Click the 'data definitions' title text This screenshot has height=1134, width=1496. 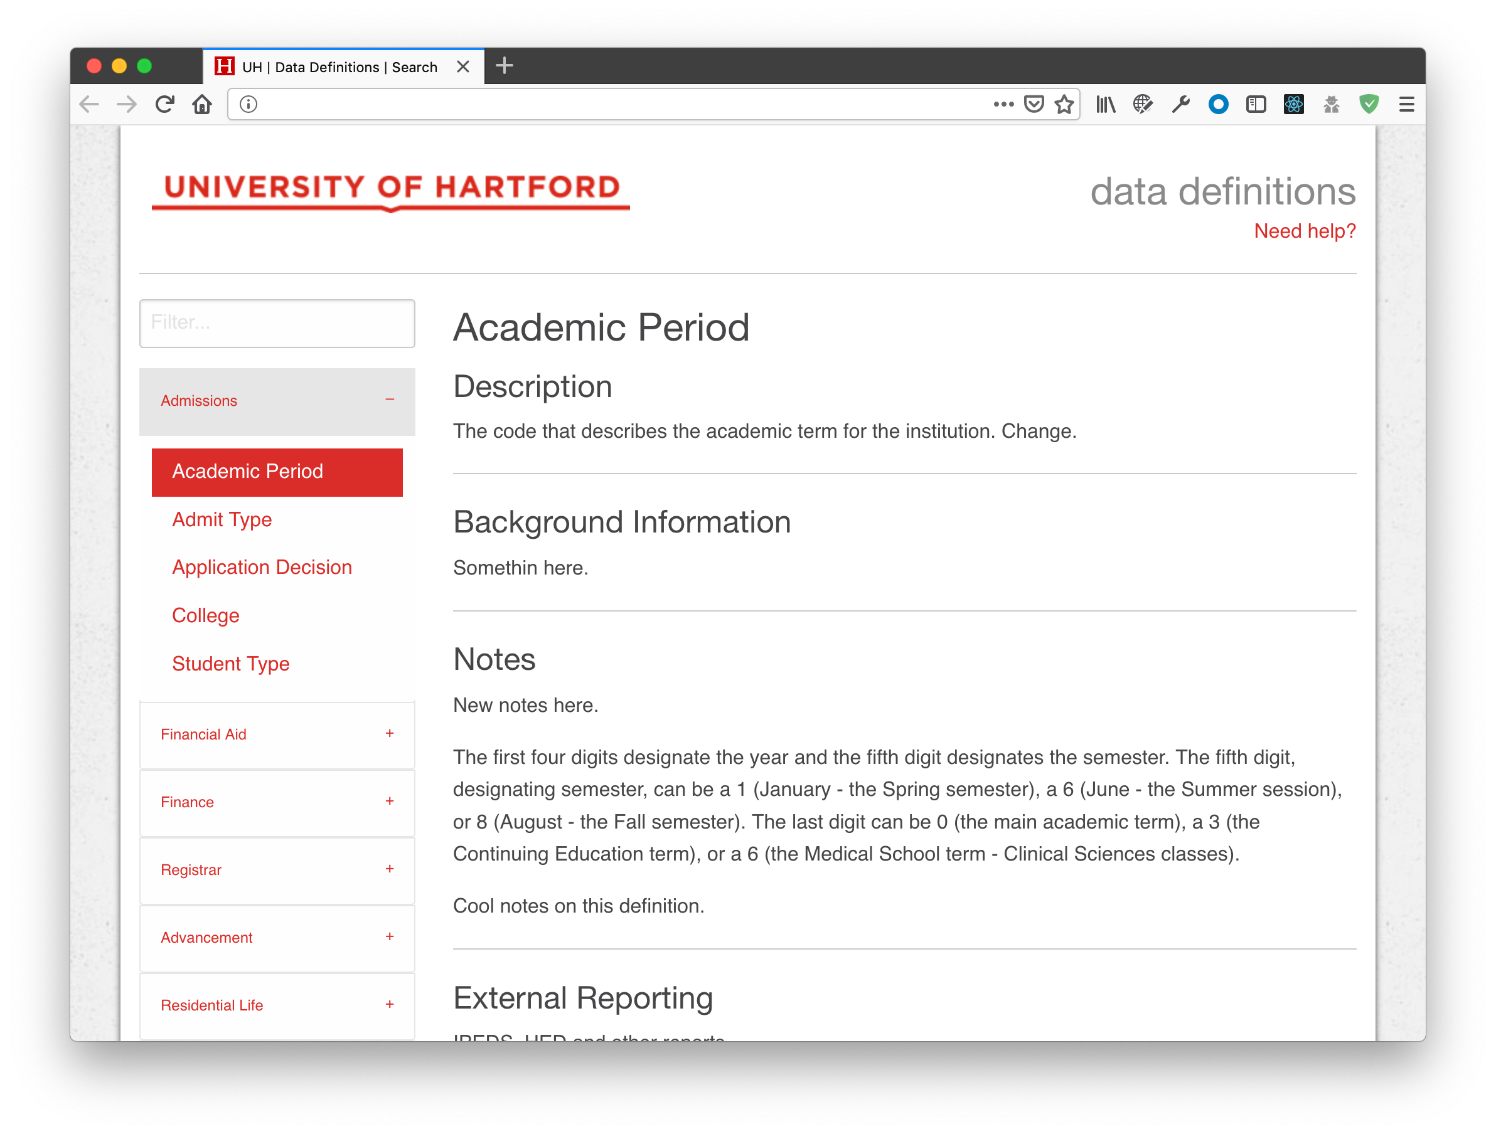[1223, 192]
